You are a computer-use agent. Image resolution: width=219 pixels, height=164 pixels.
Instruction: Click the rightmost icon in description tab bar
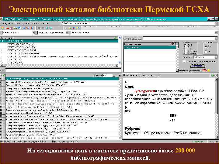(x=216, y=75)
